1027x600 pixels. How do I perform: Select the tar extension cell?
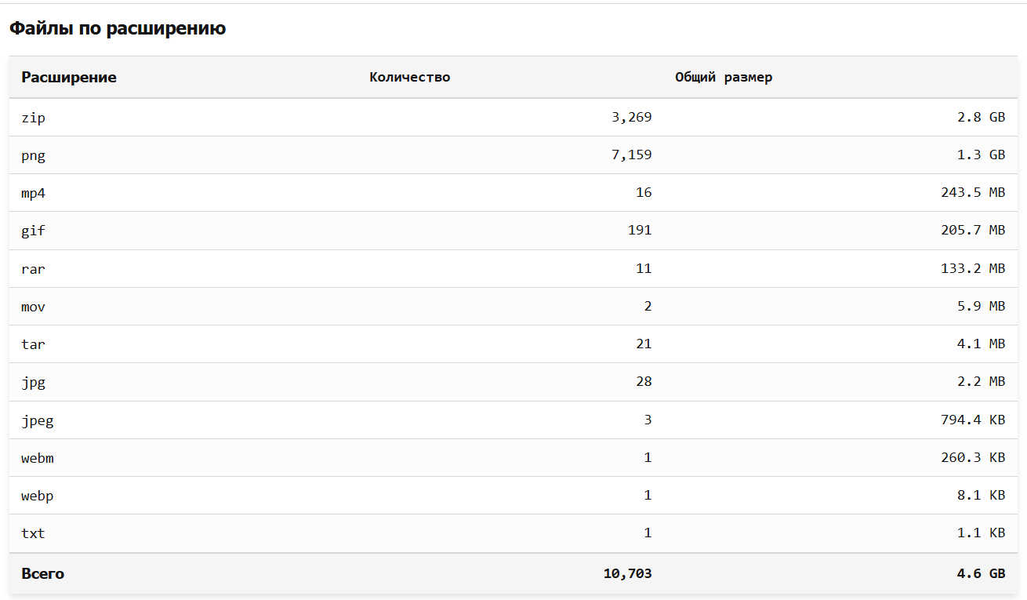pos(33,344)
